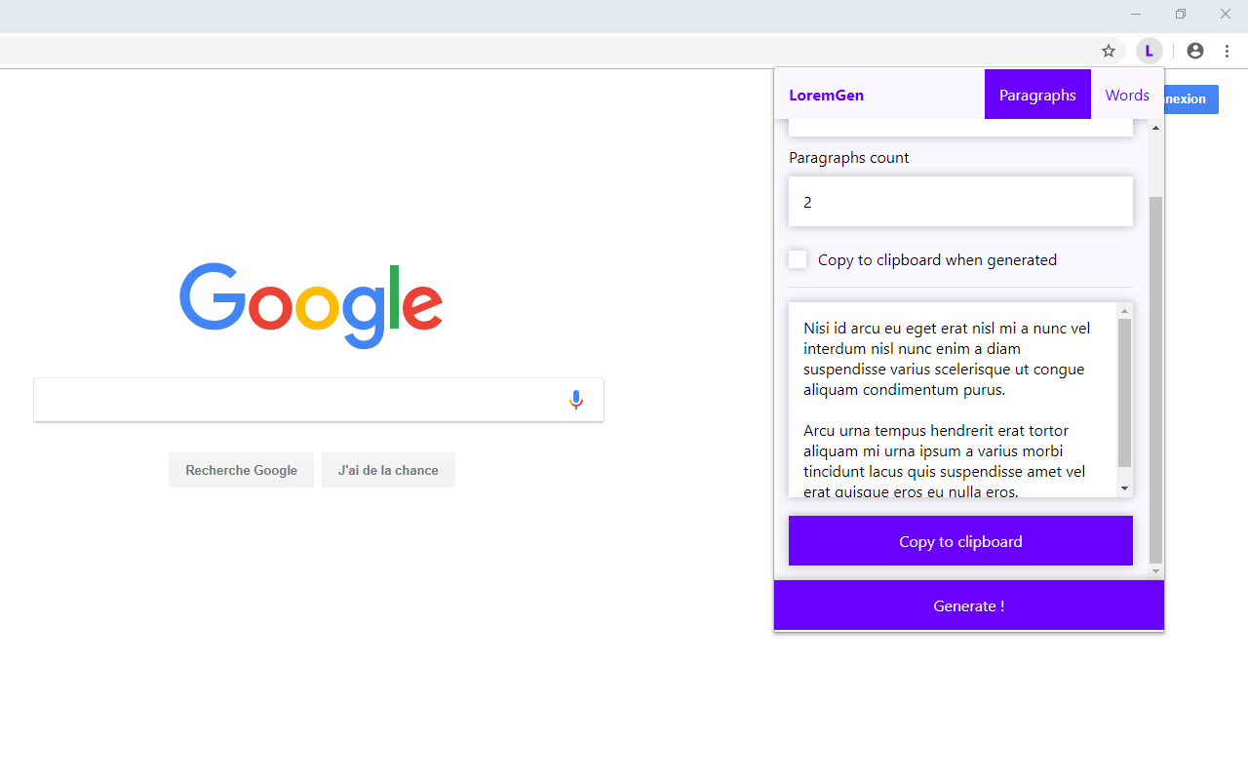Screen dimensions: 1248x780
Task: Click the text area scrollbar up arrow
Action: [x=1124, y=311]
